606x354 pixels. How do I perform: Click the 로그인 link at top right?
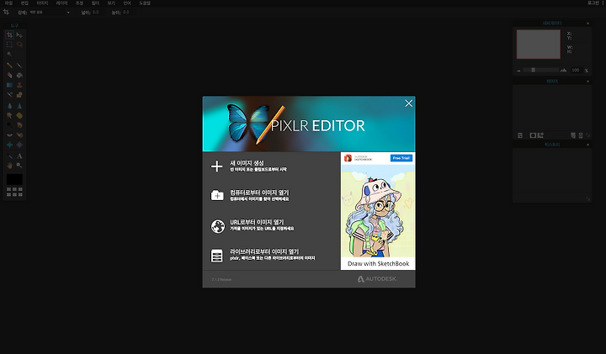point(593,3)
